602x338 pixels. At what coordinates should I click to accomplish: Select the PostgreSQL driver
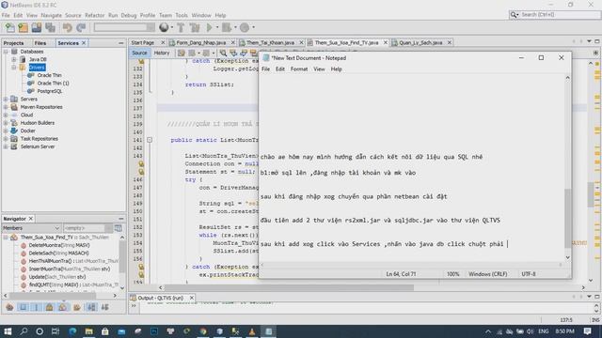click(50, 91)
